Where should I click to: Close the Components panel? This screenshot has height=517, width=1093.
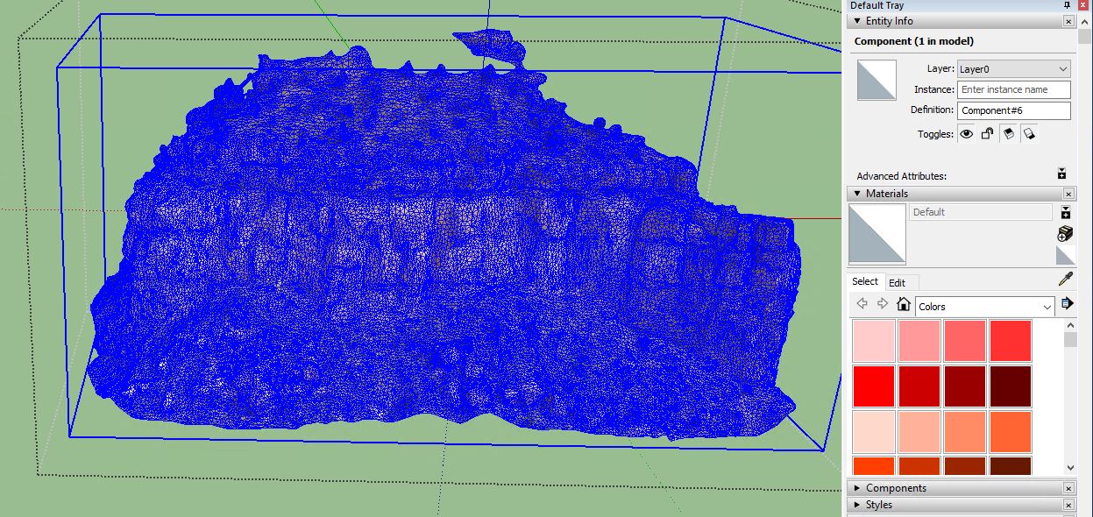[x=1068, y=488]
